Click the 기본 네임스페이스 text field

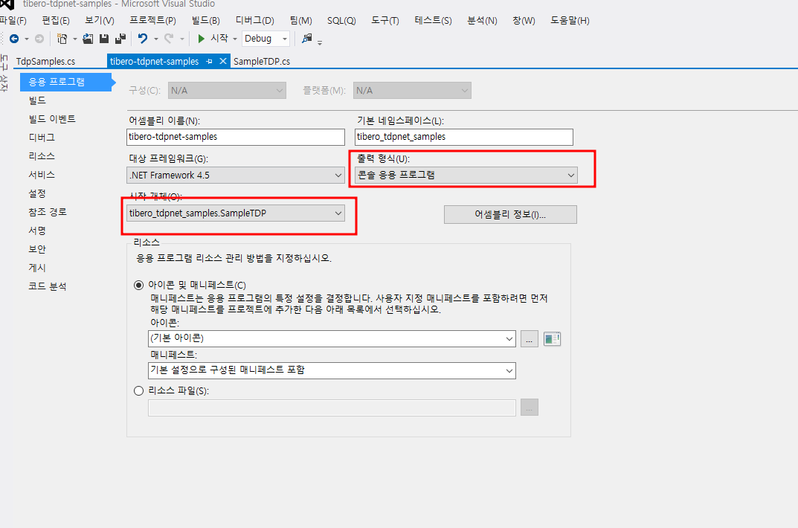[x=463, y=137]
